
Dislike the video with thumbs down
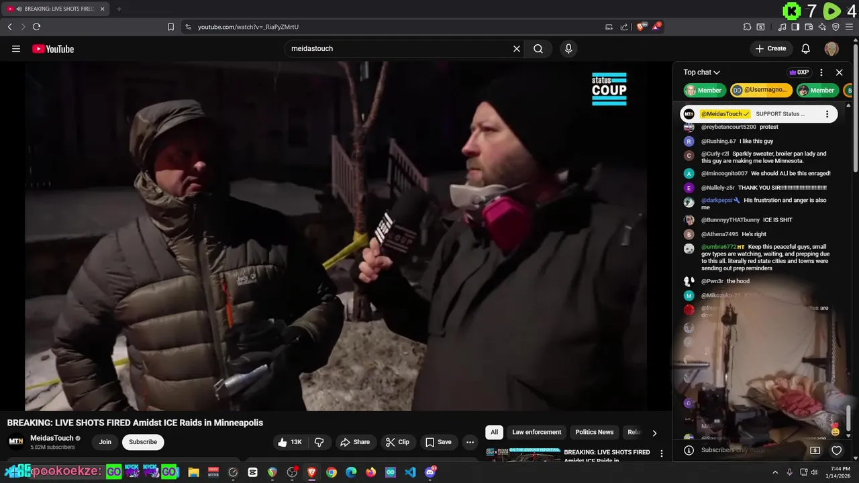click(319, 442)
